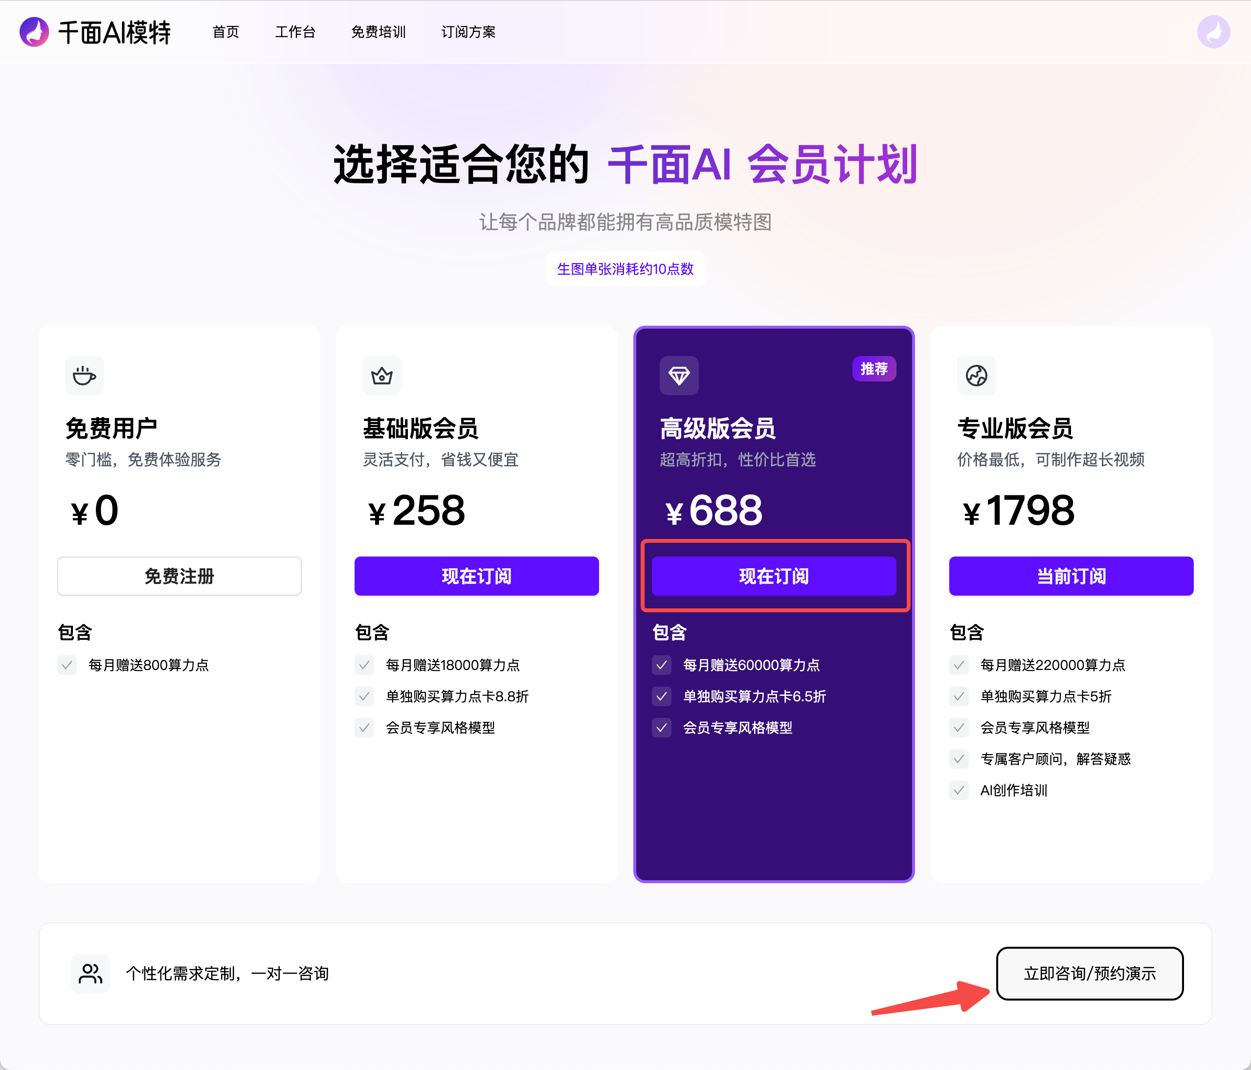Viewport: 1251px width, 1070px height.
Task: Toggle checkmark for 会员专享风格模型 in 基础版会员
Action: coord(364,728)
